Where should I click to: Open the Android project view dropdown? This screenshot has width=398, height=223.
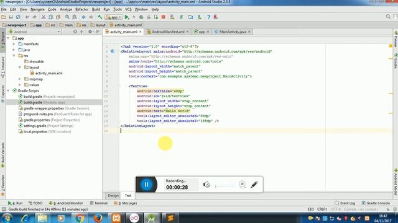(x=35, y=32)
